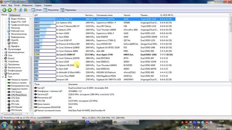Open the Сервис menu
The image size is (232, 130).
[38, 5]
